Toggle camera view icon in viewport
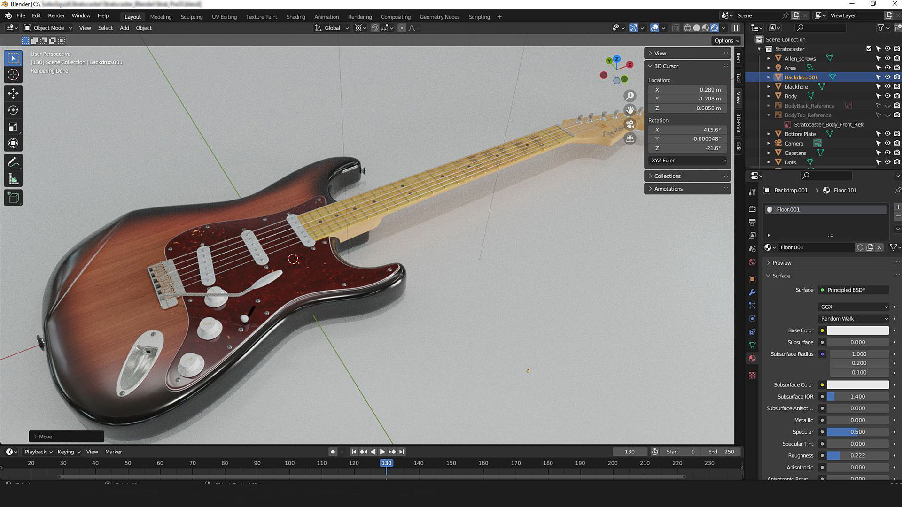902x507 pixels. (630, 124)
